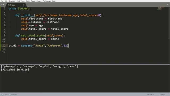Click self.age on line 6
The image size is (170, 96).
pos(27,25)
